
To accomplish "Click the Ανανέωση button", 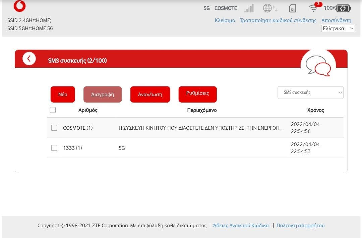I will coord(150,95).
